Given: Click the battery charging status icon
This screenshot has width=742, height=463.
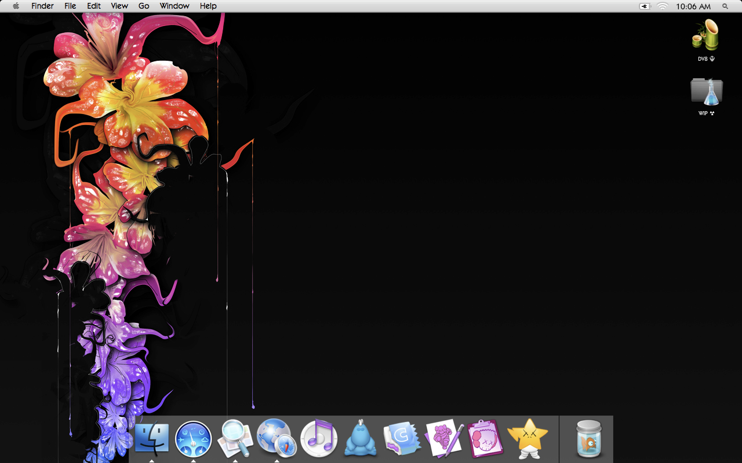Looking at the screenshot, I should [645, 6].
